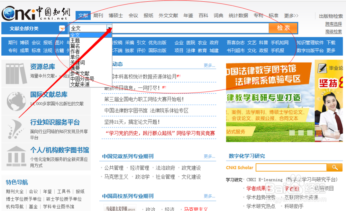Click the CNKI logo

point(36,13)
